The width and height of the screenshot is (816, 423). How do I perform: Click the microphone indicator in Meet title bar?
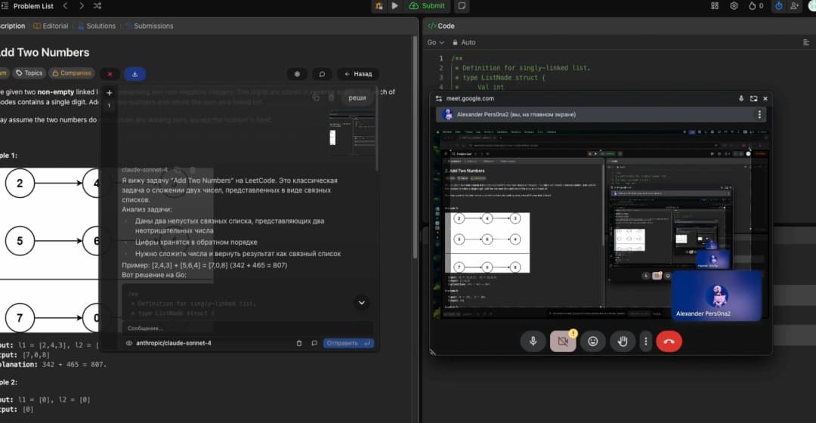click(x=741, y=98)
